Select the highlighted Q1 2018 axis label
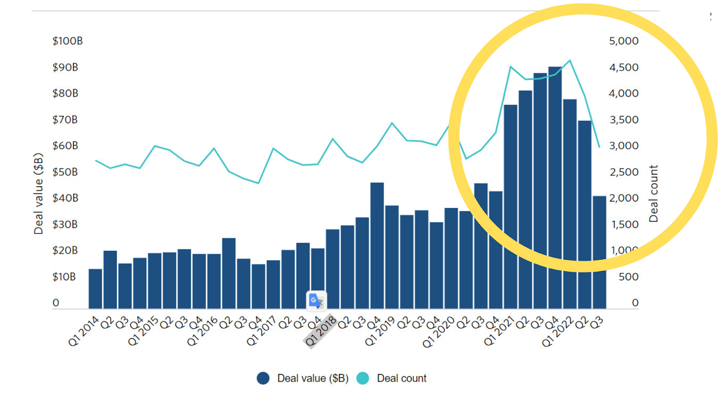The width and height of the screenshot is (718, 403). tap(320, 331)
